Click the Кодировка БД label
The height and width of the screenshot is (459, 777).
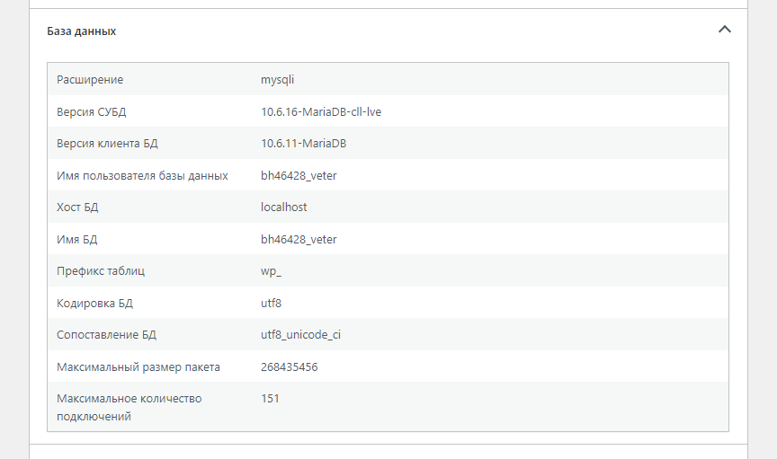[x=94, y=304]
